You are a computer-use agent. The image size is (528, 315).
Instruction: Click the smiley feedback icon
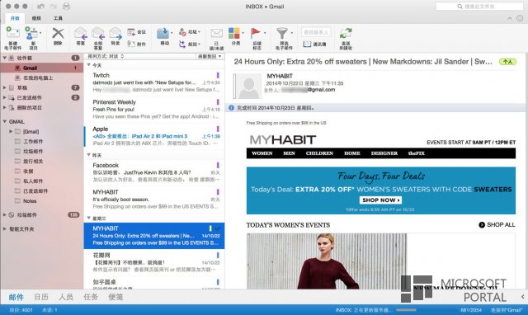click(520, 18)
